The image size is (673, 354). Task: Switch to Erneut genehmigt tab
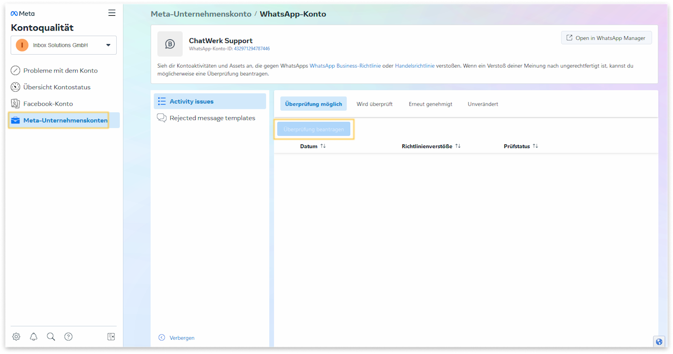[x=431, y=104]
